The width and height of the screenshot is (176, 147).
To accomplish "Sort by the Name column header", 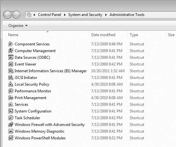I will tap(13, 35).
